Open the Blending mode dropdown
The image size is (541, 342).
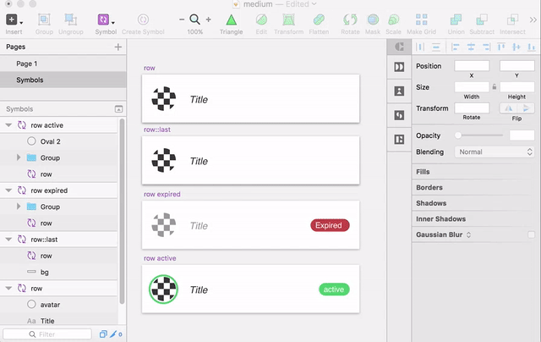coord(495,152)
